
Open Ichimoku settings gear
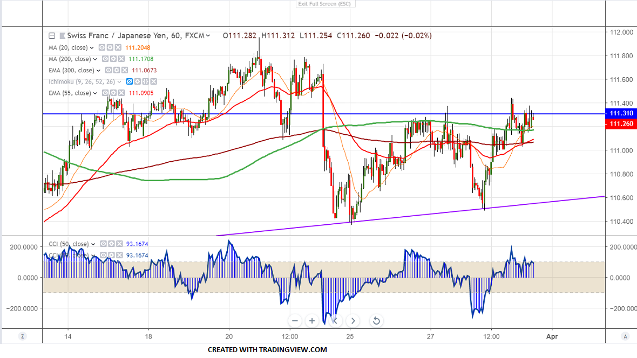(137, 81)
